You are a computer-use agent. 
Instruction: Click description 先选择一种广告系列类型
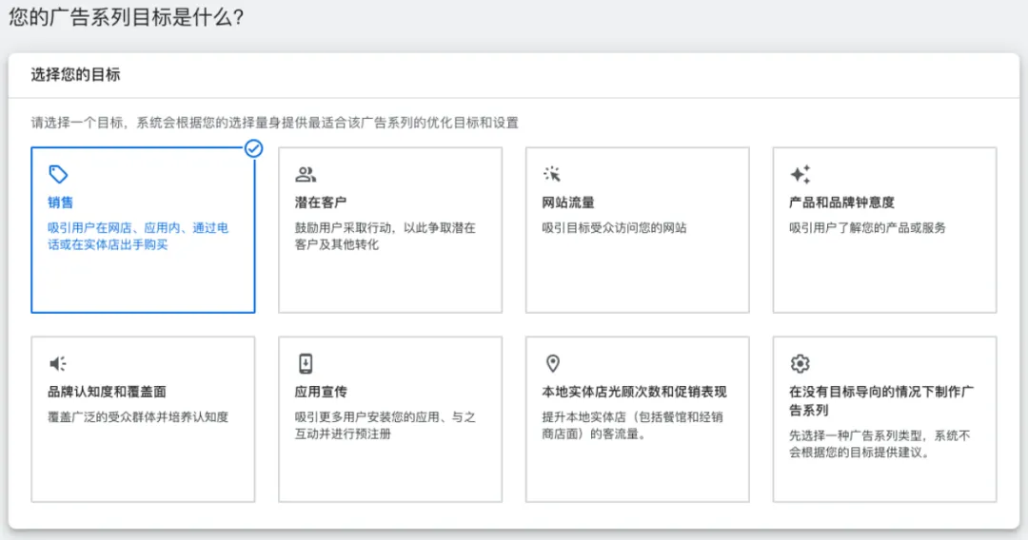(880, 444)
